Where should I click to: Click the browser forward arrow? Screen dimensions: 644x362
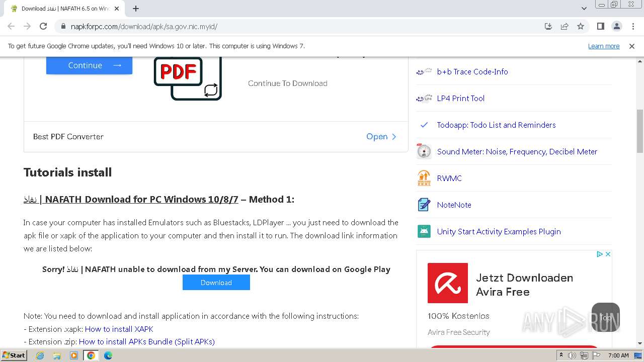[x=27, y=26]
